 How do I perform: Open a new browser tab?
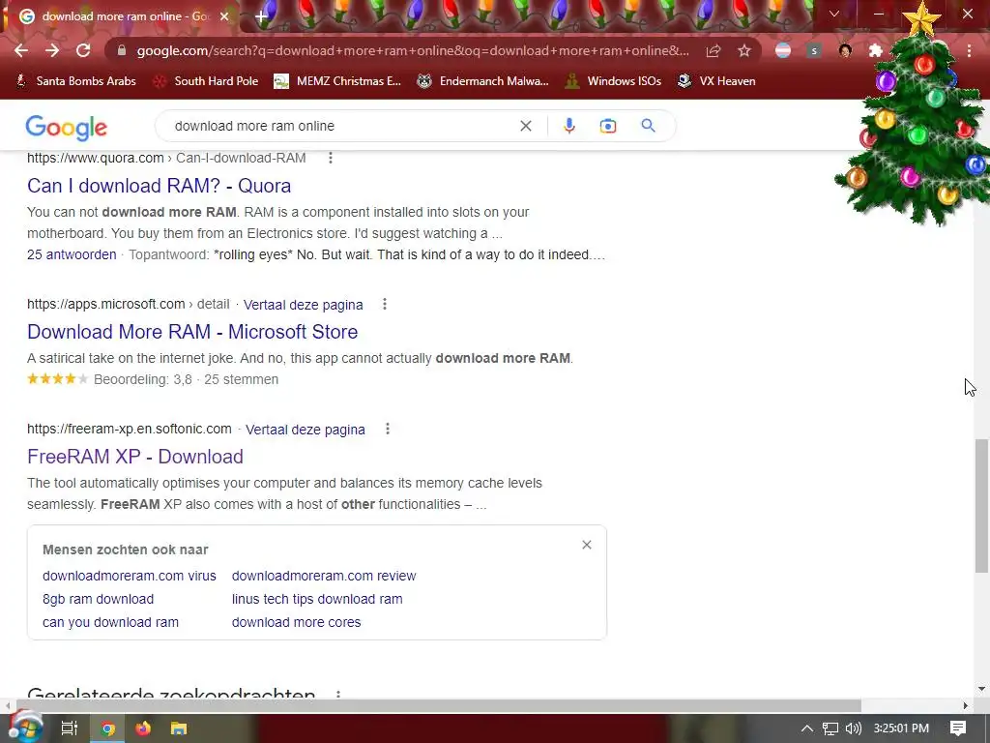[261, 17]
